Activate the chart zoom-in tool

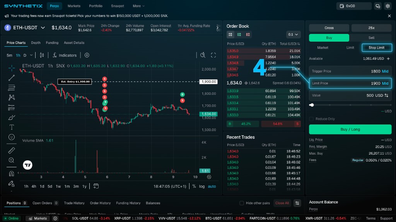coord(11,160)
